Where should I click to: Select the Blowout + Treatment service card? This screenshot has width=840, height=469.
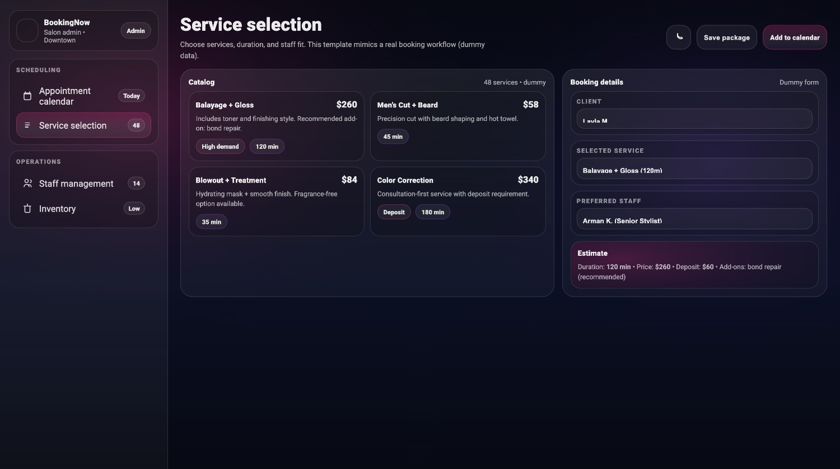coord(276,201)
